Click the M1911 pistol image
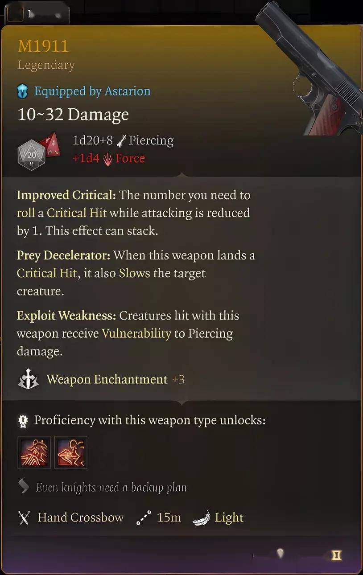 [x=309, y=67]
